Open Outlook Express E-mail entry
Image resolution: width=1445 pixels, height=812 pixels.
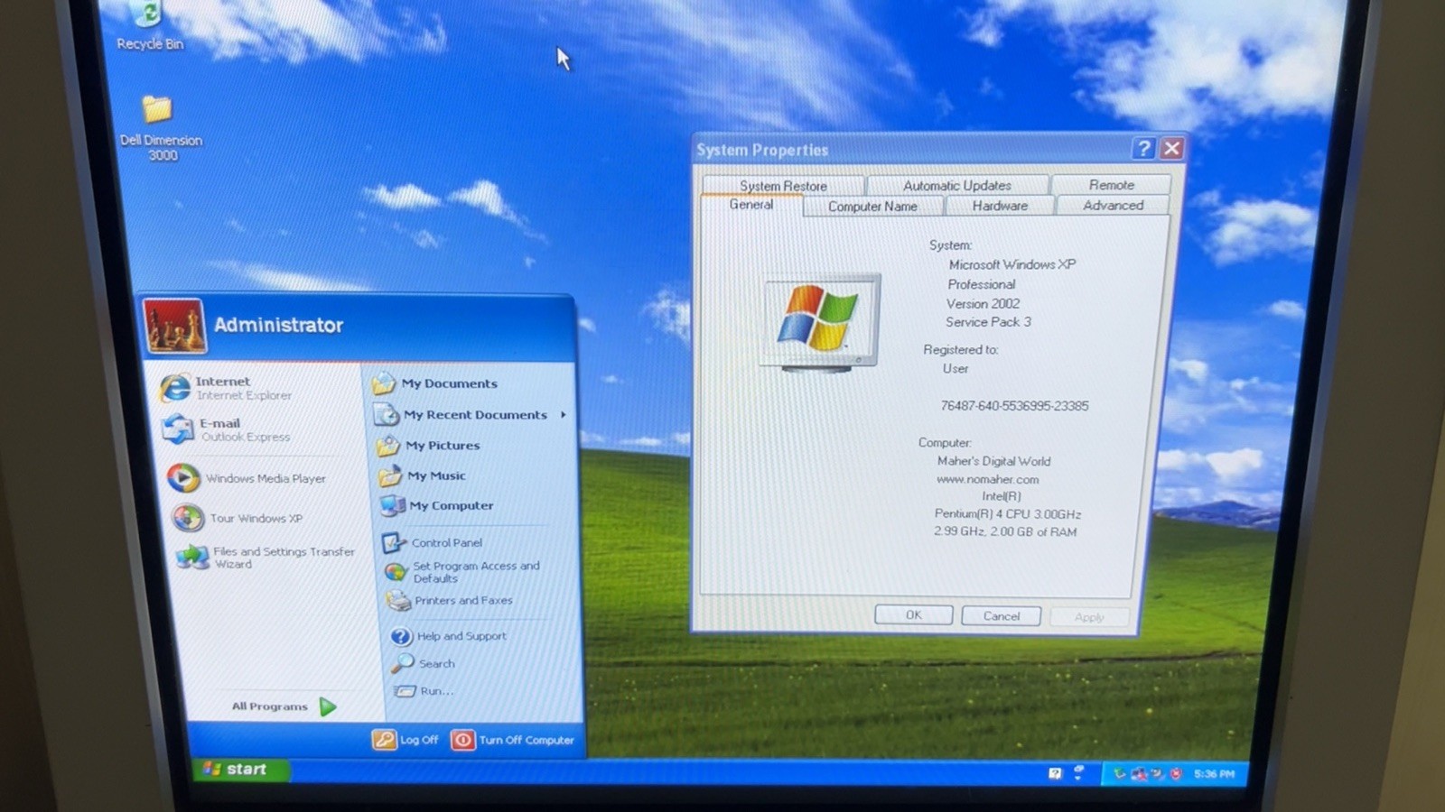[x=226, y=429]
